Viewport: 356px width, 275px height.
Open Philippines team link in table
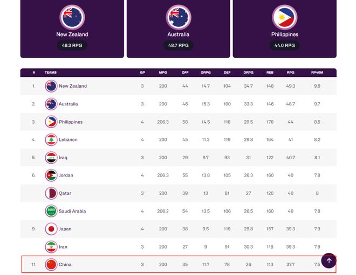tap(71, 122)
